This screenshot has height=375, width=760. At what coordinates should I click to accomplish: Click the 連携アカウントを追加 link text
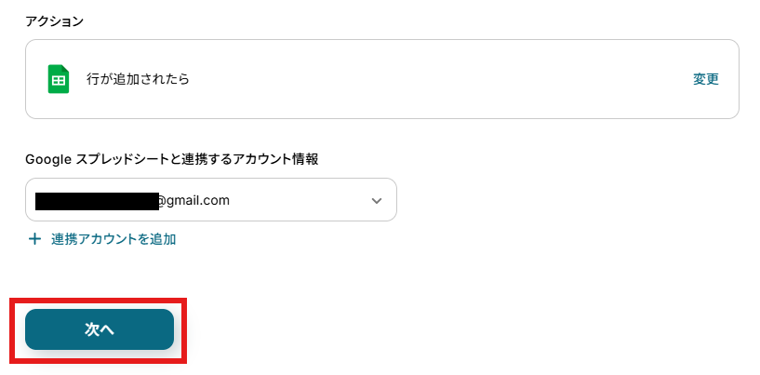[x=113, y=239]
